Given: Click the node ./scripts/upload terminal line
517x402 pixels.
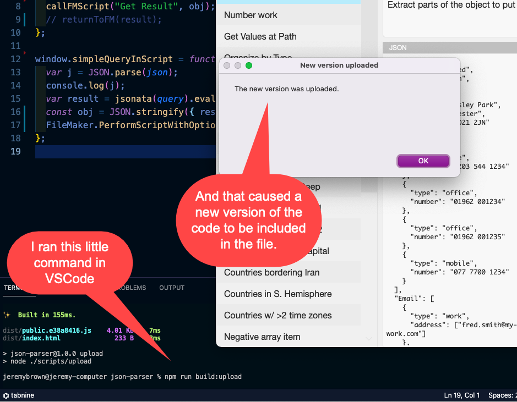Looking at the screenshot, I should 51,361.
